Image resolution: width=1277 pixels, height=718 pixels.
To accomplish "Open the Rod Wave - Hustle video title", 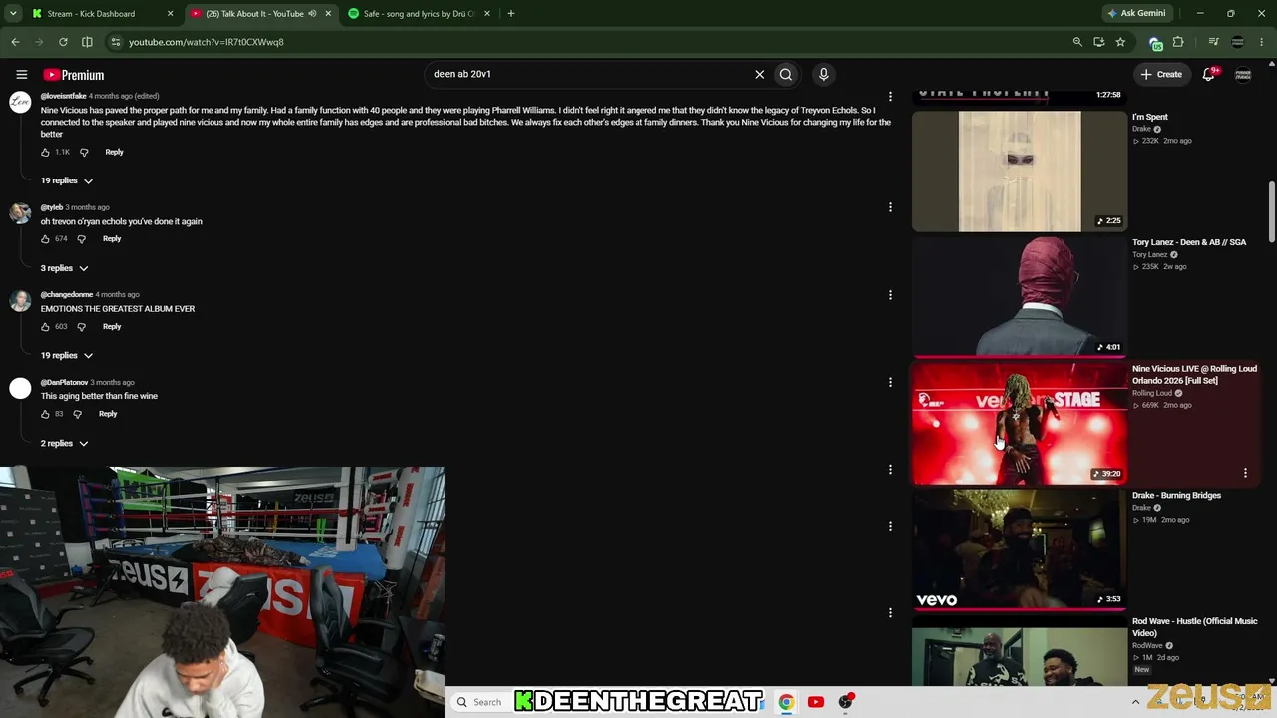I will pyautogui.click(x=1195, y=627).
